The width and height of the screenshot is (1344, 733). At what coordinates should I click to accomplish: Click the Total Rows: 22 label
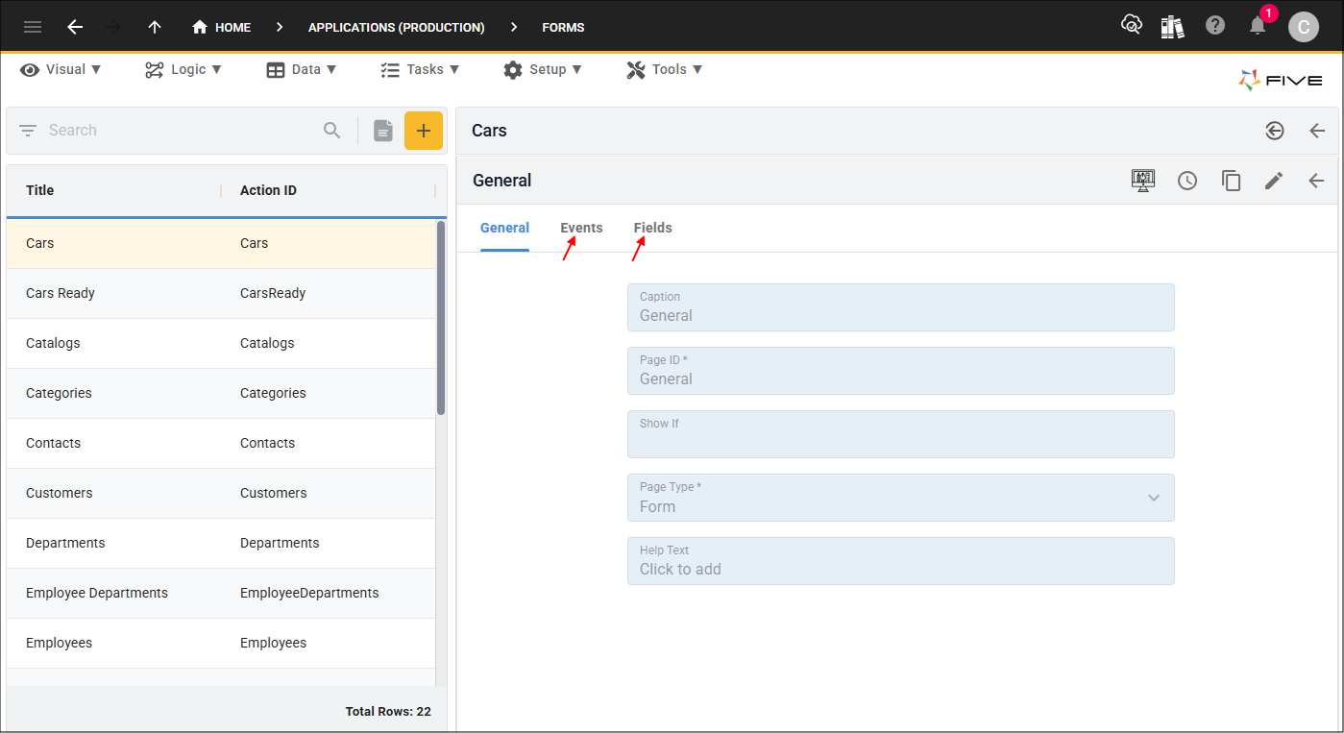click(388, 712)
